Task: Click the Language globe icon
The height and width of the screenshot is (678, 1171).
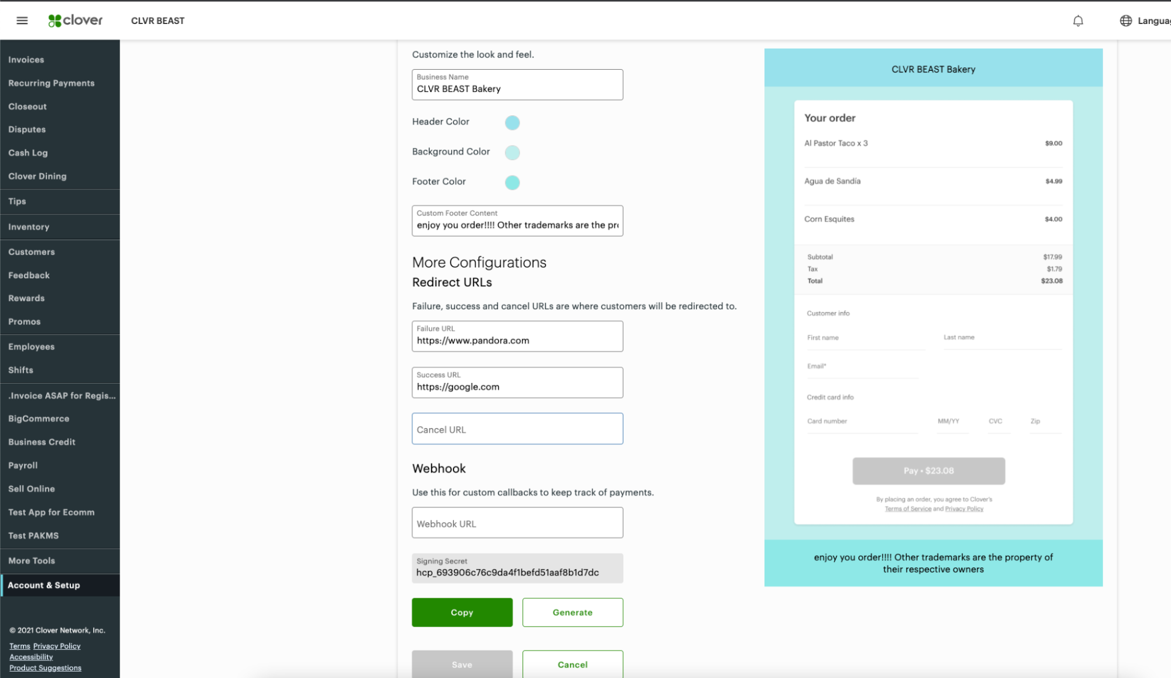Action: coord(1125,21)
